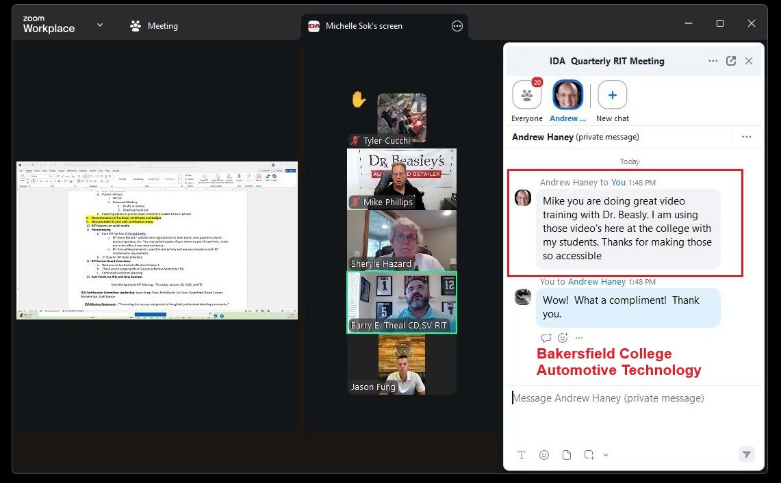Open the Everyone group chat with 20 unread

click(x=526, y=94)
